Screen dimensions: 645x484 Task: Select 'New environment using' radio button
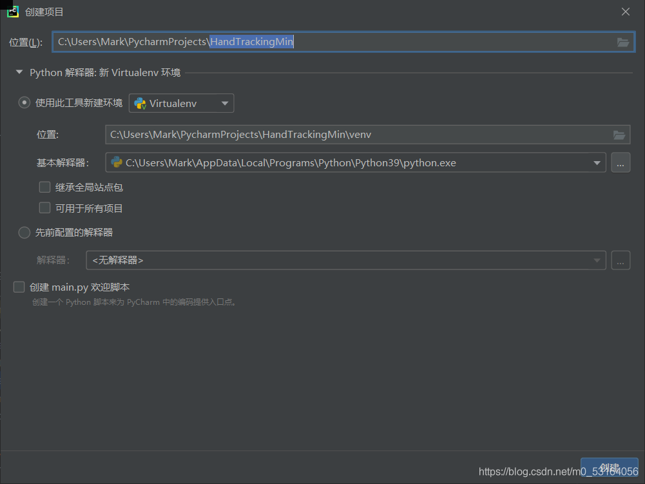pos(24,102)
